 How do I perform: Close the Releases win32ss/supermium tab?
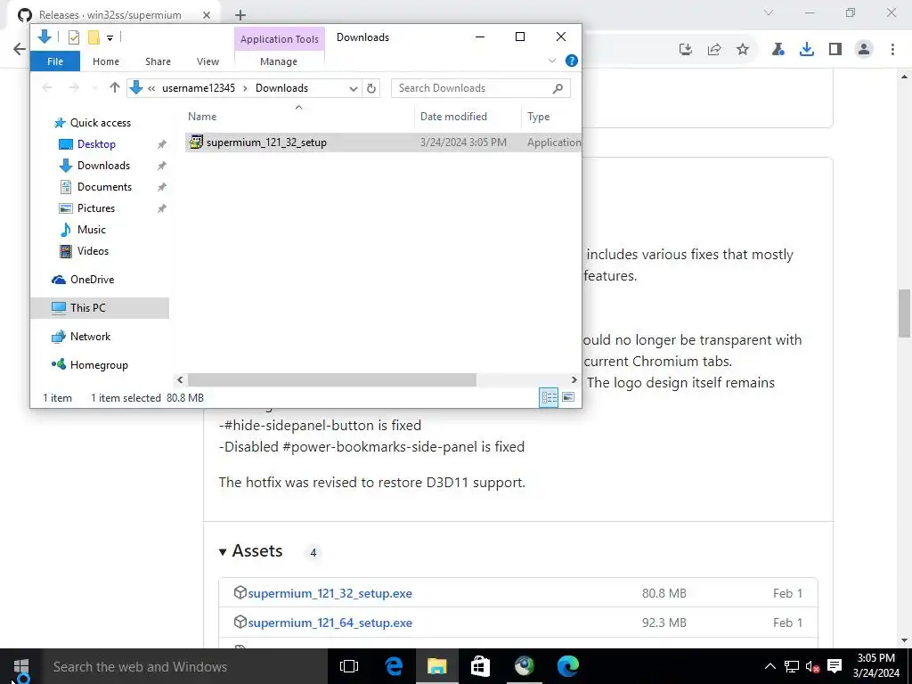(x=207, y=15)
